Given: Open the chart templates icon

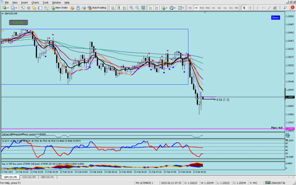Looking at the screenshot, I should coord(180,8).
